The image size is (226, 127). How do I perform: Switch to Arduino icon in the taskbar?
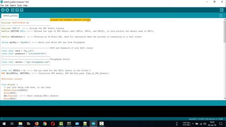pyautogui.click(x=93, y=123)
